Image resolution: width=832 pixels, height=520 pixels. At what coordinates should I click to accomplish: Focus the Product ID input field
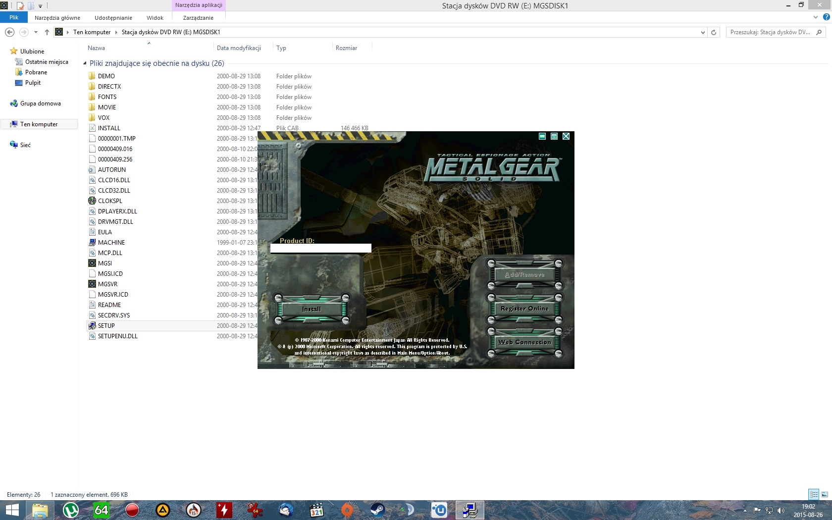pyautogui.click(x=320, y=248)
